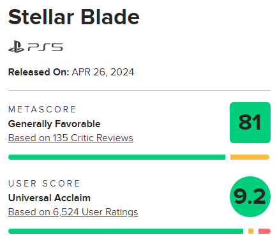
Task: Open the 'Based on 135 Critic Reviews' link
Action: coord(71,138)
